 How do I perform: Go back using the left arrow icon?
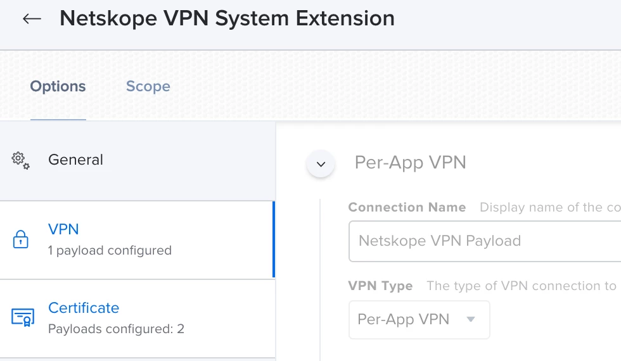coord(32,18)
